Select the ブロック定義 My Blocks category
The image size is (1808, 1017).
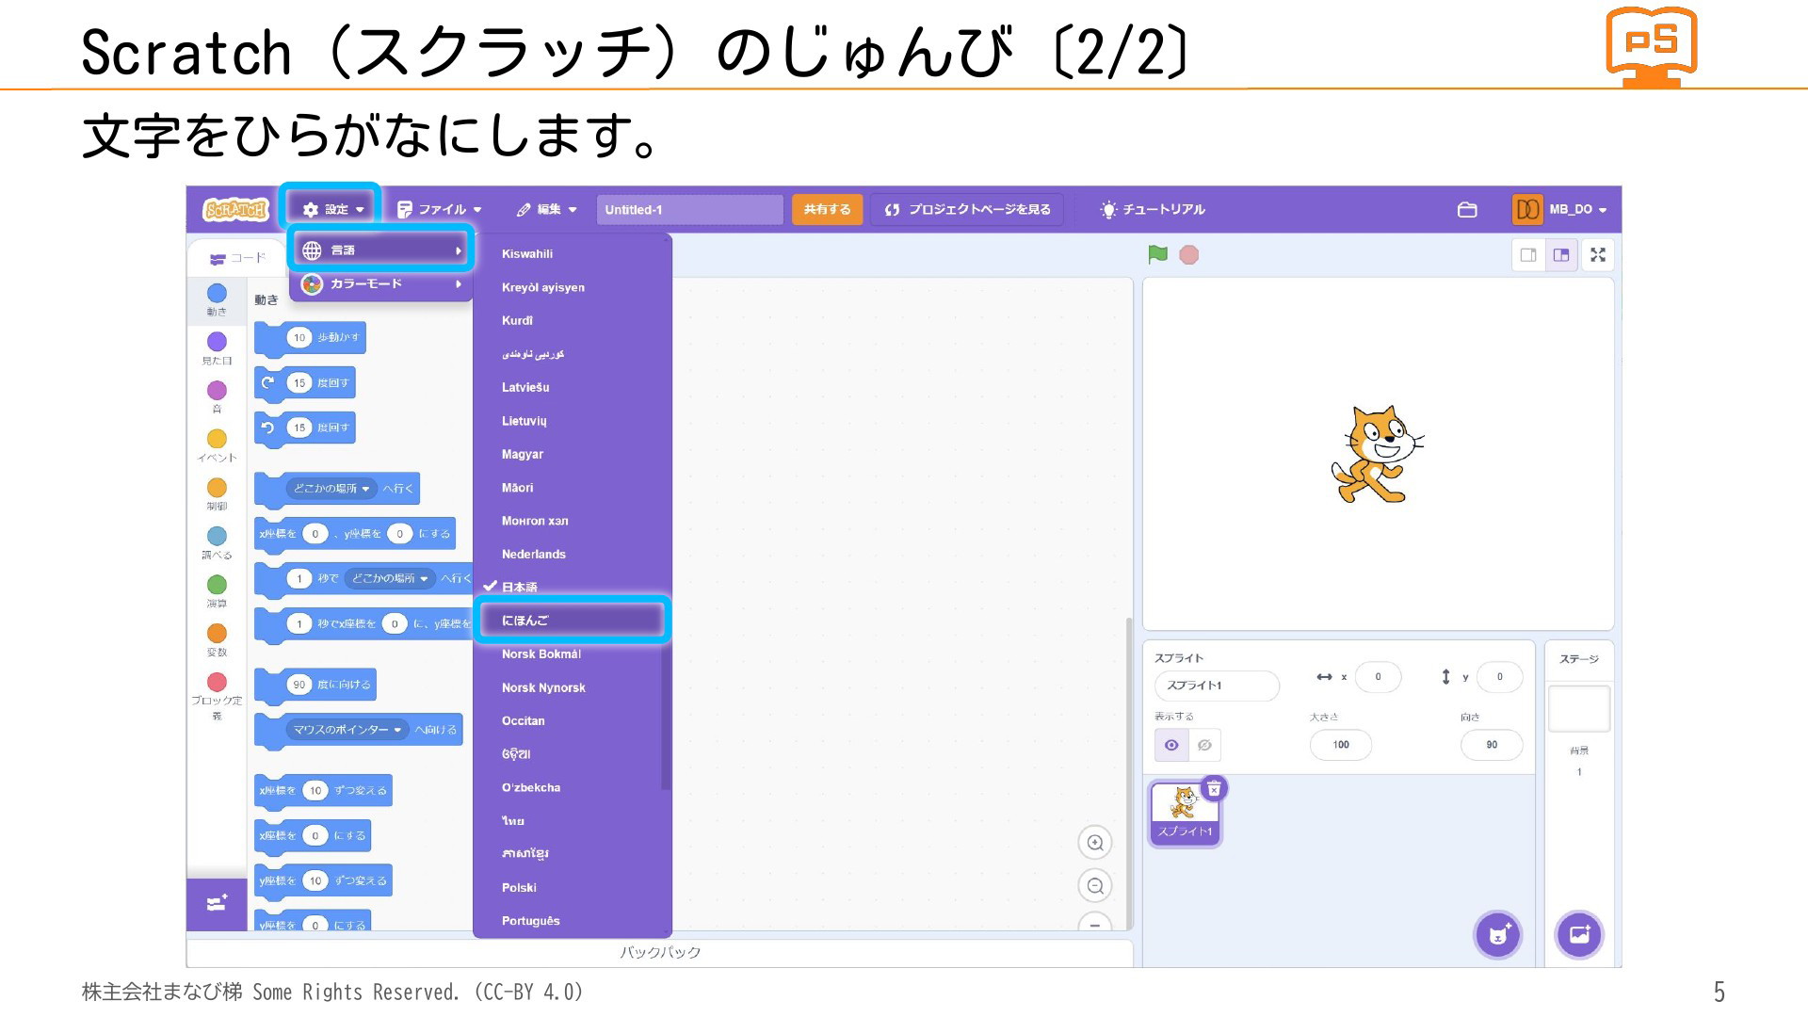coord(217,693)
